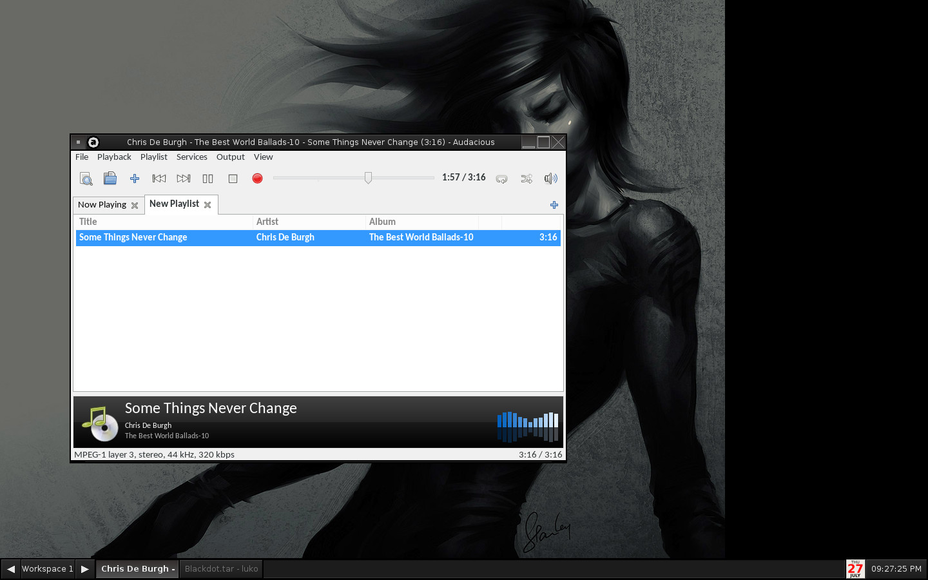Skip to previous track

tap(159, 179)
